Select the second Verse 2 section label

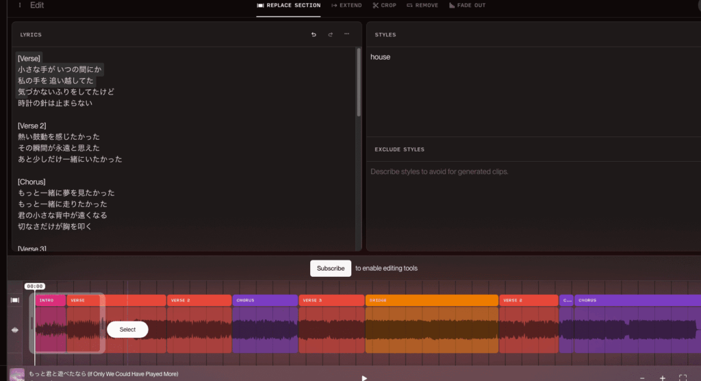(529, 300)
